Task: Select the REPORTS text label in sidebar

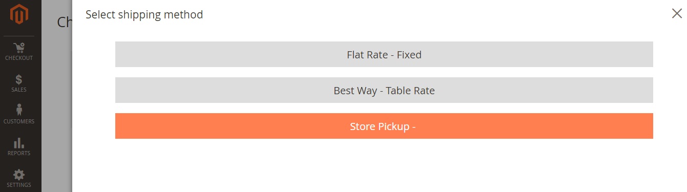Action: point(19,154)
